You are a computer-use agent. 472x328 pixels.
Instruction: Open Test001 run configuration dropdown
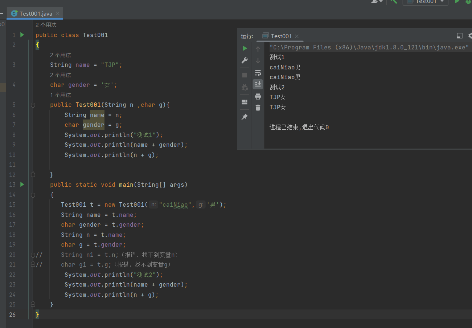pos(426,1)
